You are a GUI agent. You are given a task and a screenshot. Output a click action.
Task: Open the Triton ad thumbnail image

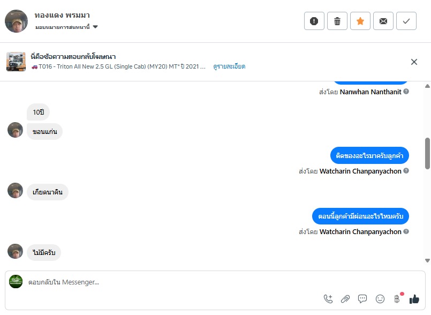16,62
